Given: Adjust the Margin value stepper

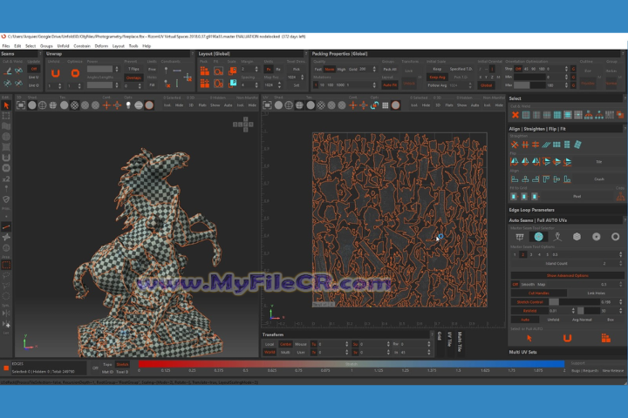Looking at the screenshot, I should pyautogui.click(x=256, y=69).
